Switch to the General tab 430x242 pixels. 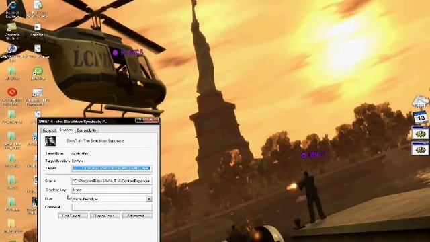[x=49, y=130]
